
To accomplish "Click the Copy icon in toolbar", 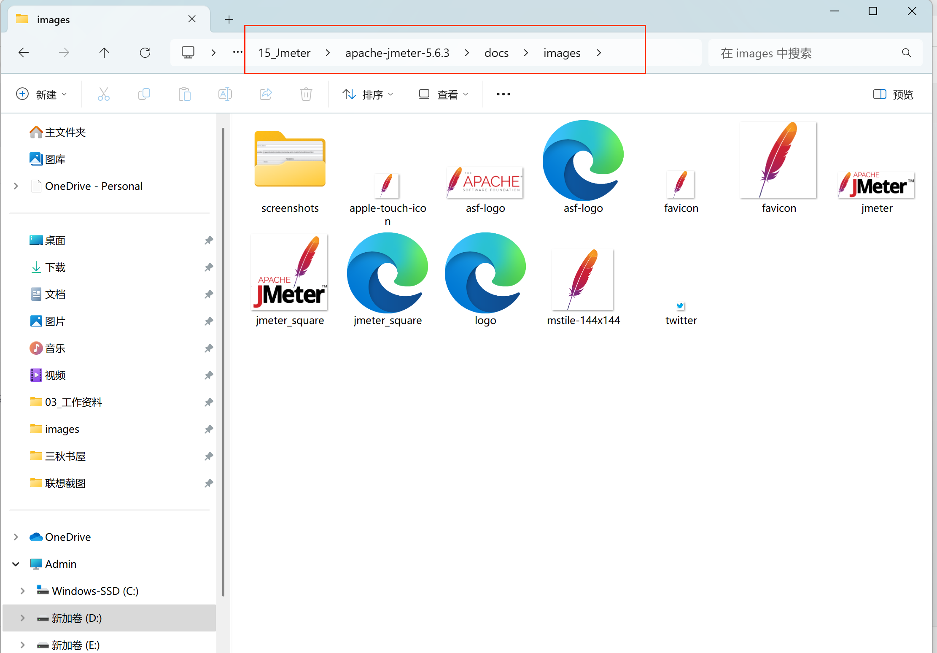I will click(x=144, y=94).
